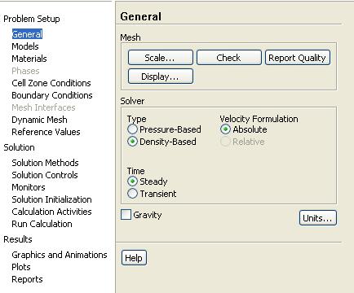Choose Pressure-Based solver type
This screenshot has width=354, height=293.
pos(164,129)
